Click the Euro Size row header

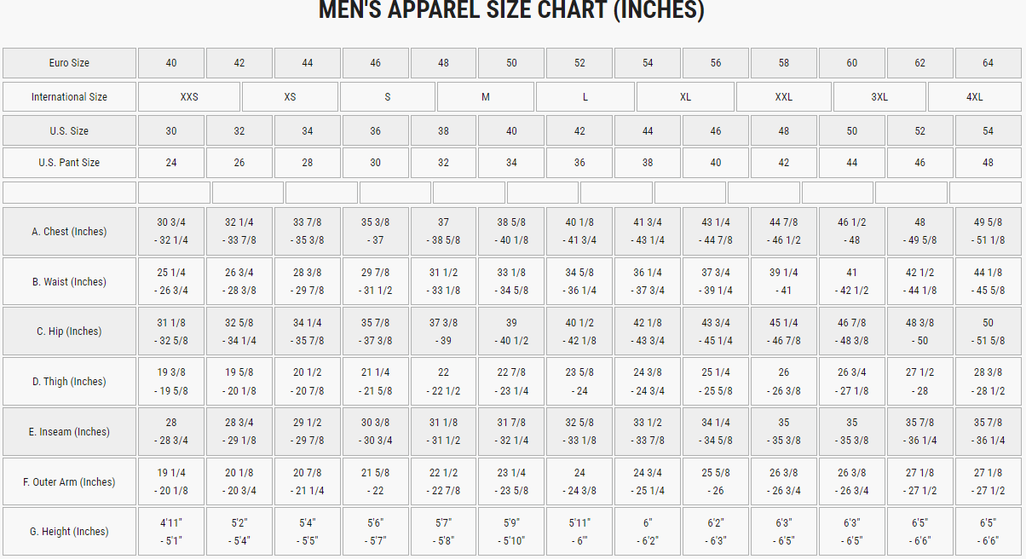[x=69, y=63]
